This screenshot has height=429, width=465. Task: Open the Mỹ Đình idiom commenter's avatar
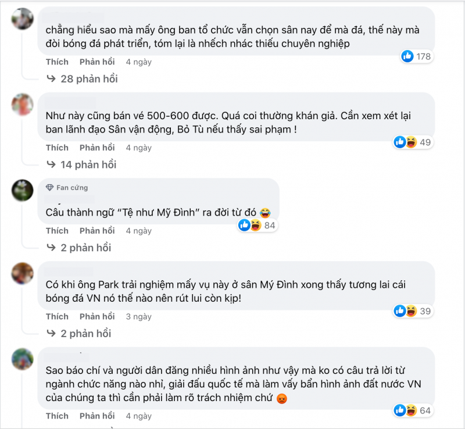pos(22,190)
